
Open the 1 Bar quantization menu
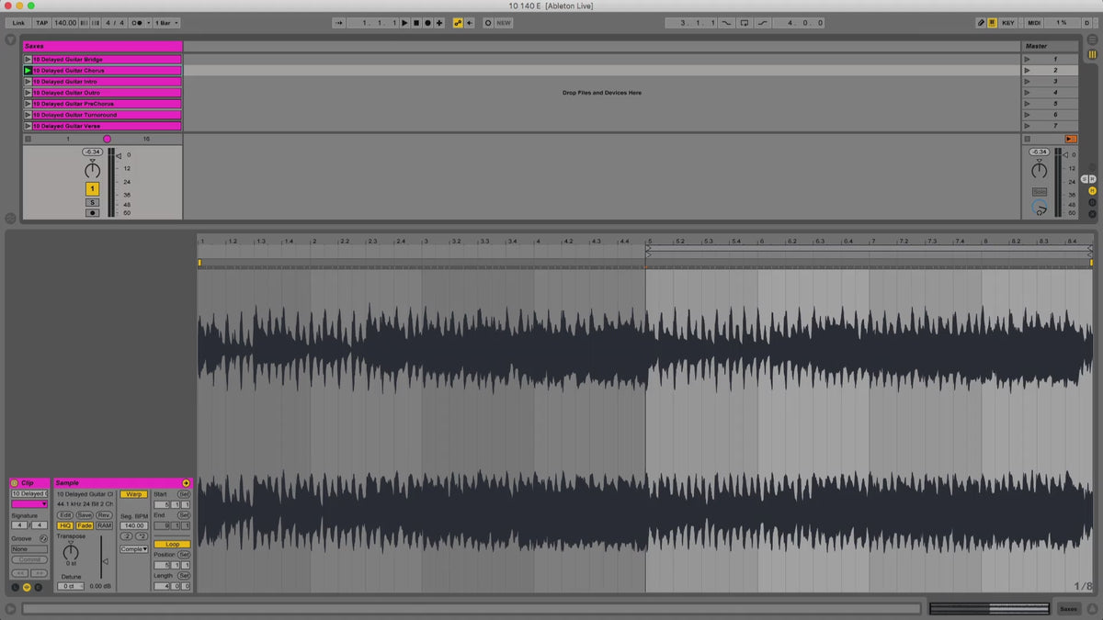point(166,23)
